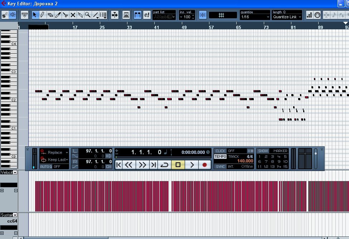Toggle the Auto-Scroll button
The height and width of the screenshot is (239, 349).
(115, 15)
